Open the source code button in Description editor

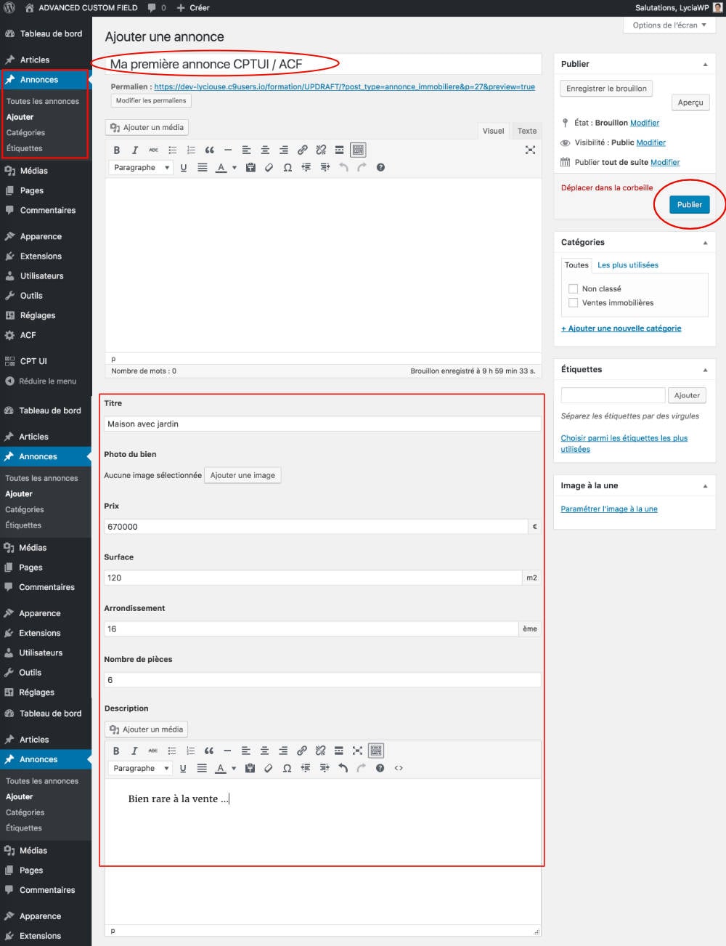click(399, 768)
